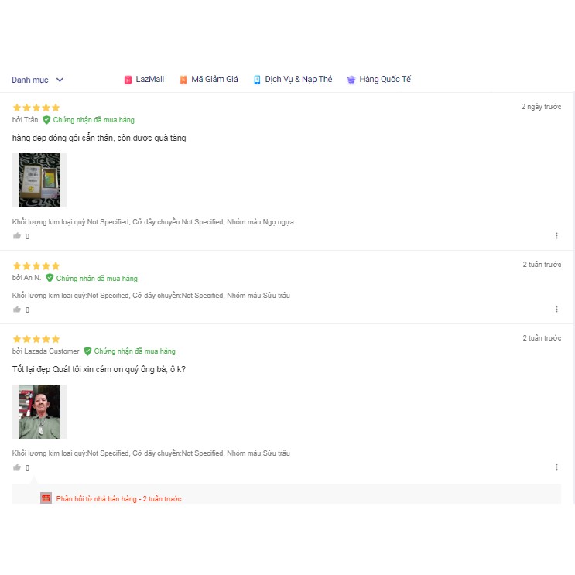Image resolution: width=575 pixels, height=575 pixels.
Task: Open more options for Trần's review
Action: pos(556,236)
